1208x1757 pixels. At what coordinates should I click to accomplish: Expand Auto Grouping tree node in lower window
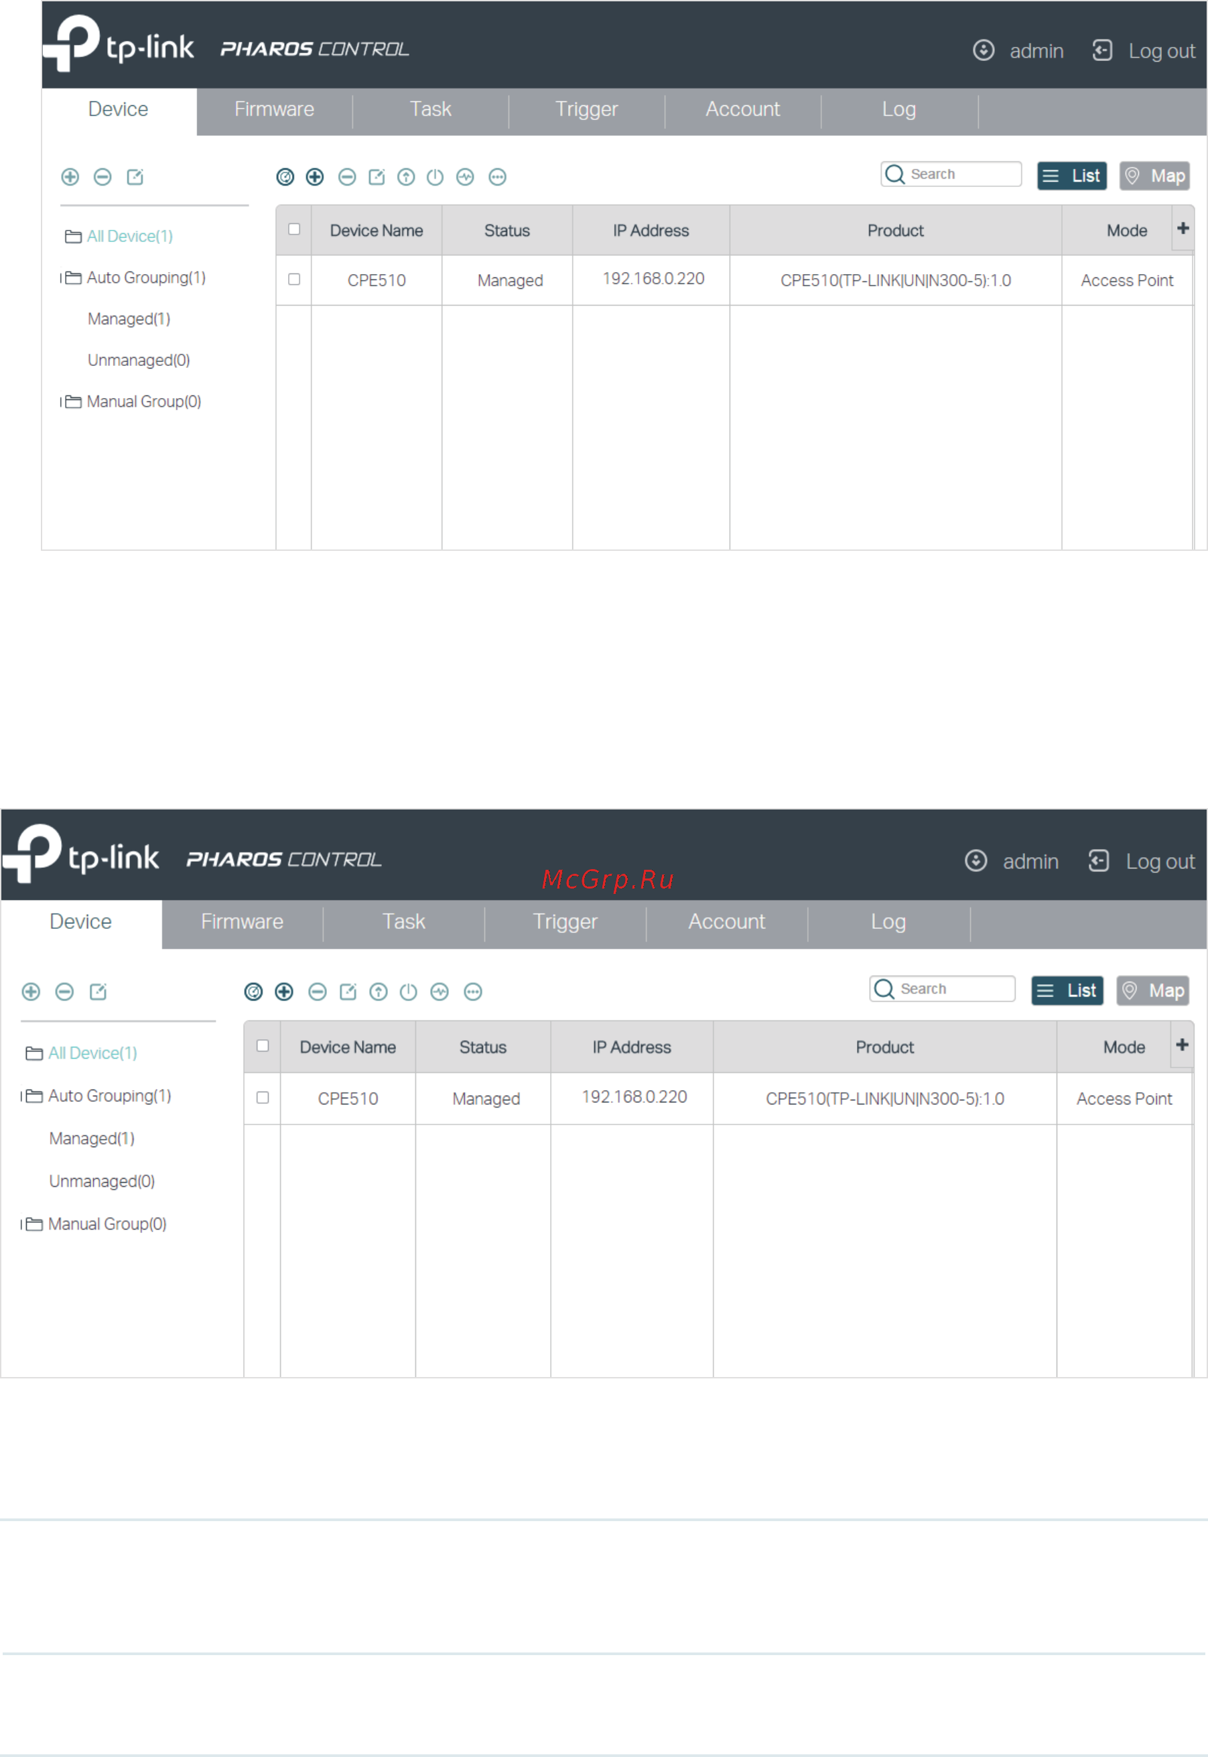(22, 1096)
